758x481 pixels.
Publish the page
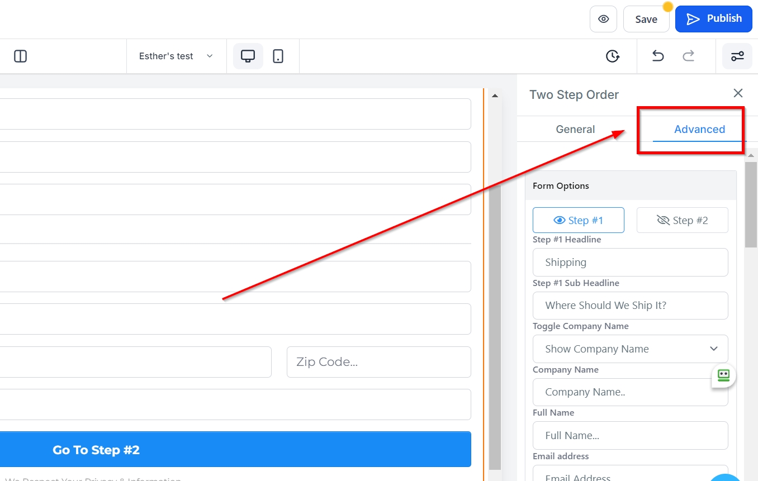tap(713, 19)
